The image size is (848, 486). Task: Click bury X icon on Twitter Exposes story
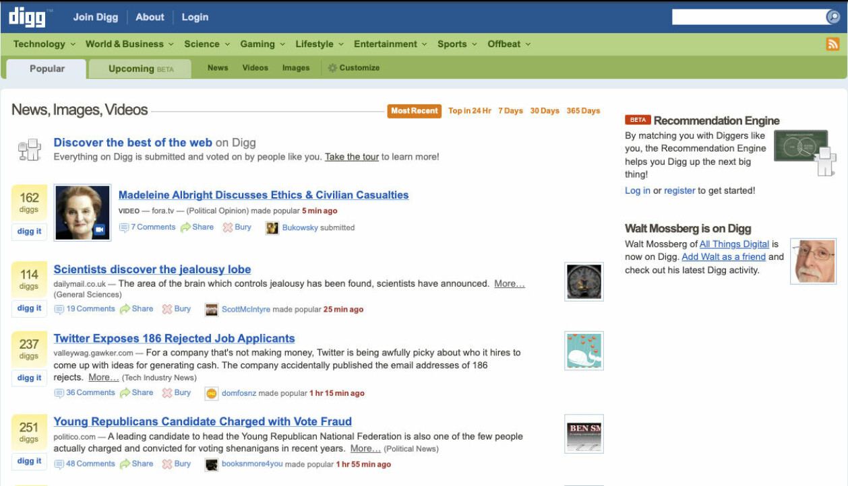click(x=167, y=393)
